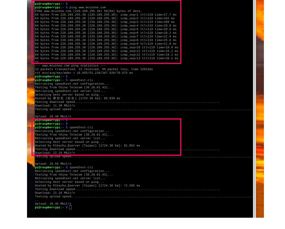Click the Pikachu_Qserver line with 72.585 ms
This screenshot has width=285, height=229.
pyautogui.click(x=87, y=186)
